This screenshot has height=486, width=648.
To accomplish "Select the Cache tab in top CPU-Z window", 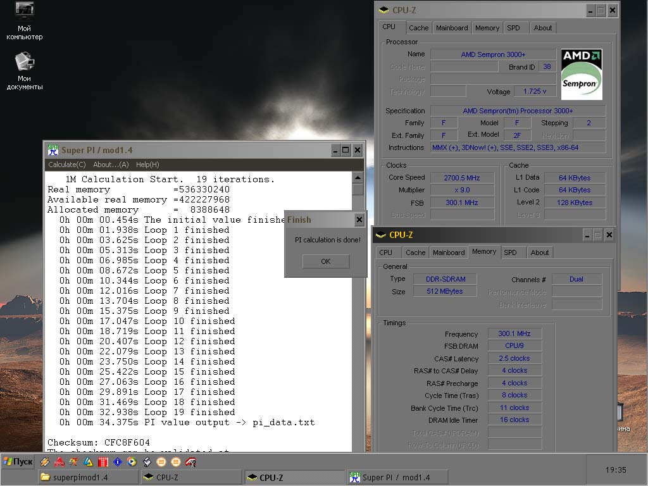I will (x=419, y=28).
